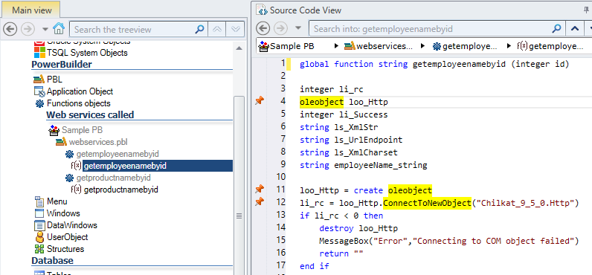Click function getemploye breadcrumb
Screen dimensions: 592x275
coord(551,46)
